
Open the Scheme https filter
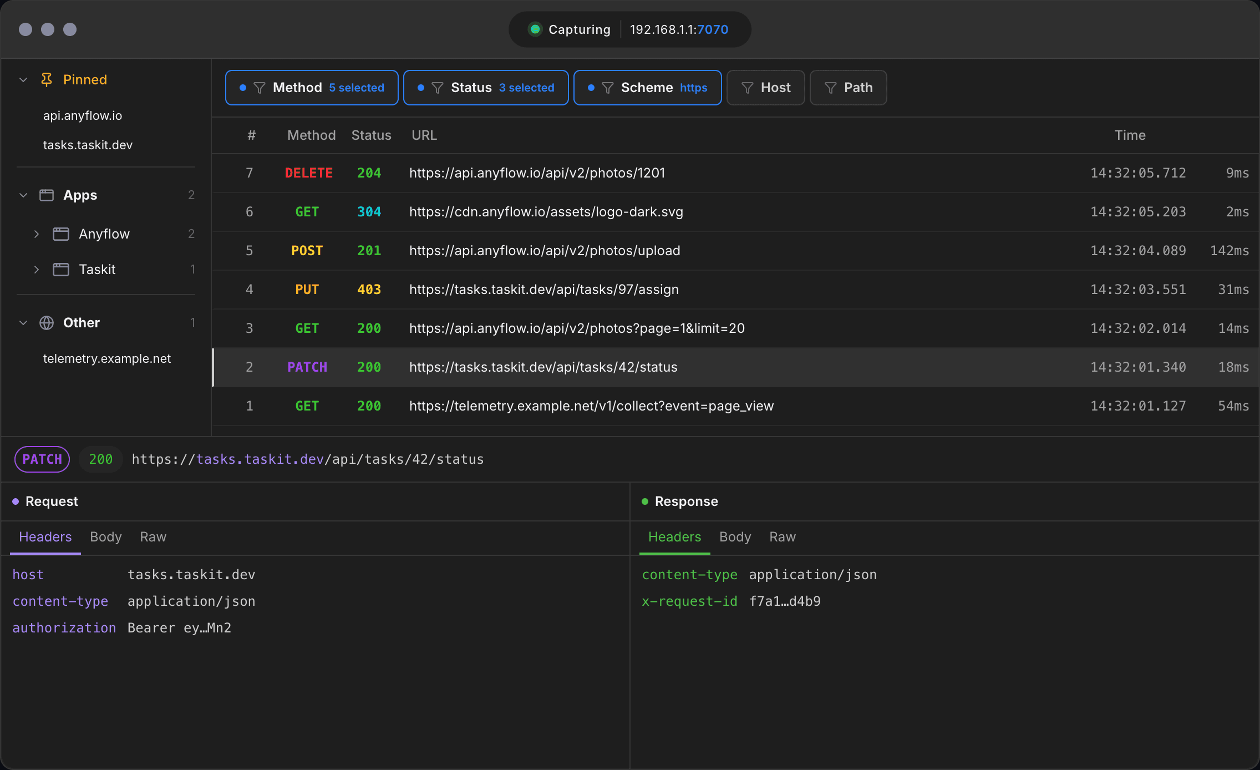[648, 88]
